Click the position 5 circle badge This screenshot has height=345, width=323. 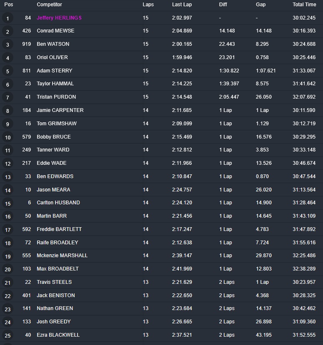click(x=8, y=71)
